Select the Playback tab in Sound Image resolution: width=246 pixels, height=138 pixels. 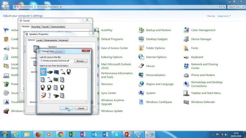[x=26, y=26]
